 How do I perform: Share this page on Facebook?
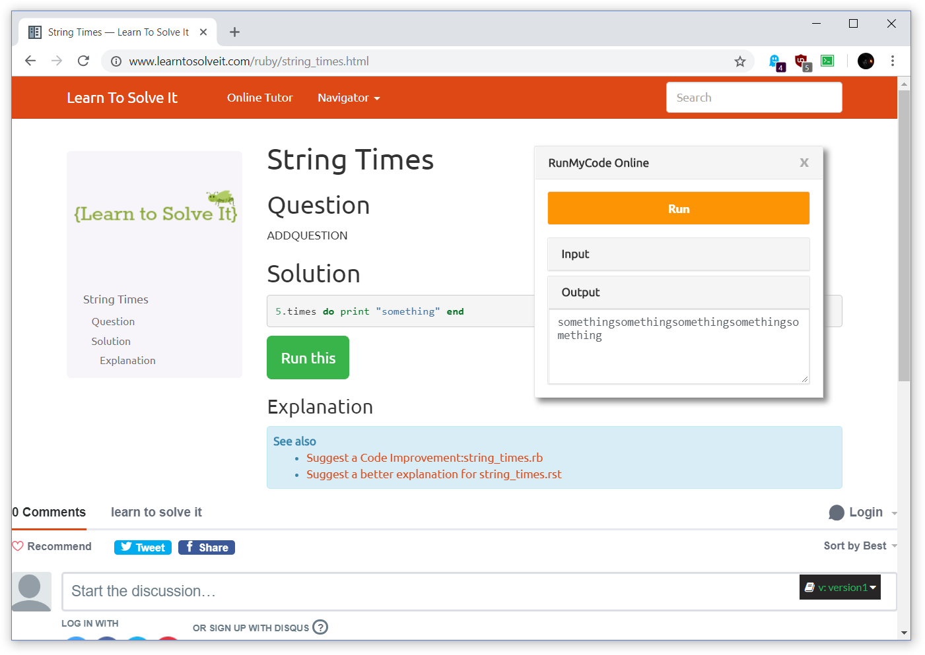(207, 547)
